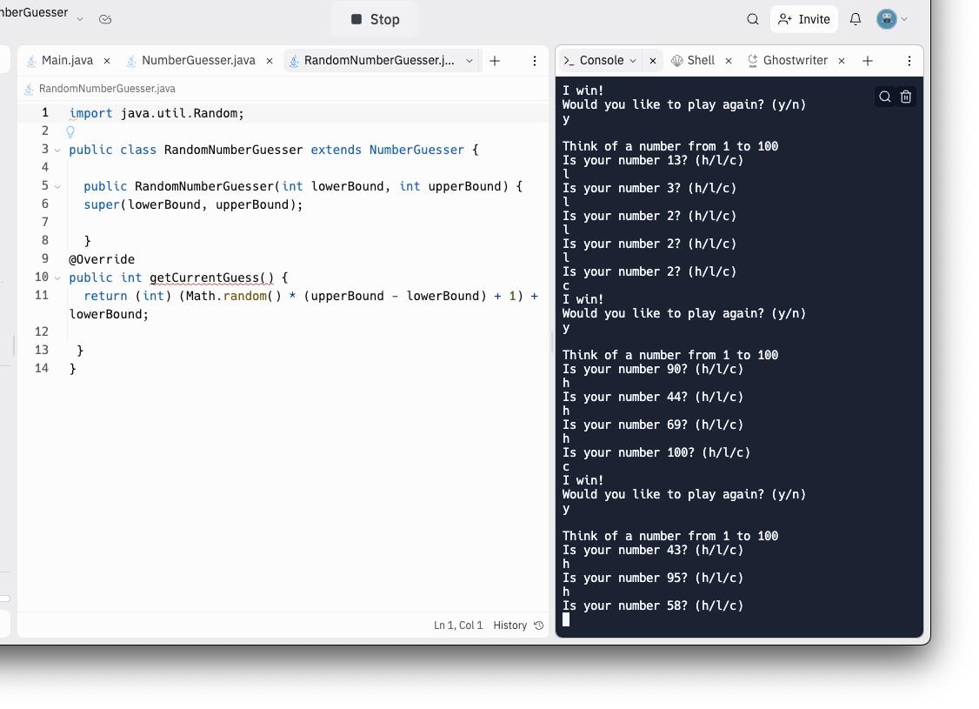979x709 pixels.
Task: Expand the repl name dropdown at top left
Action: (x=80, y=18)
